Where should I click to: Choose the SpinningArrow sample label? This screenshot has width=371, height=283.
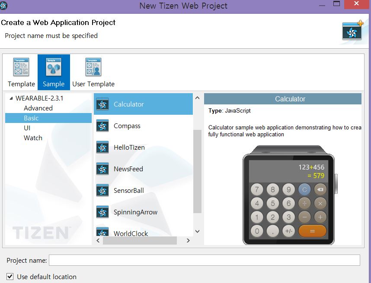pos(136,212)
